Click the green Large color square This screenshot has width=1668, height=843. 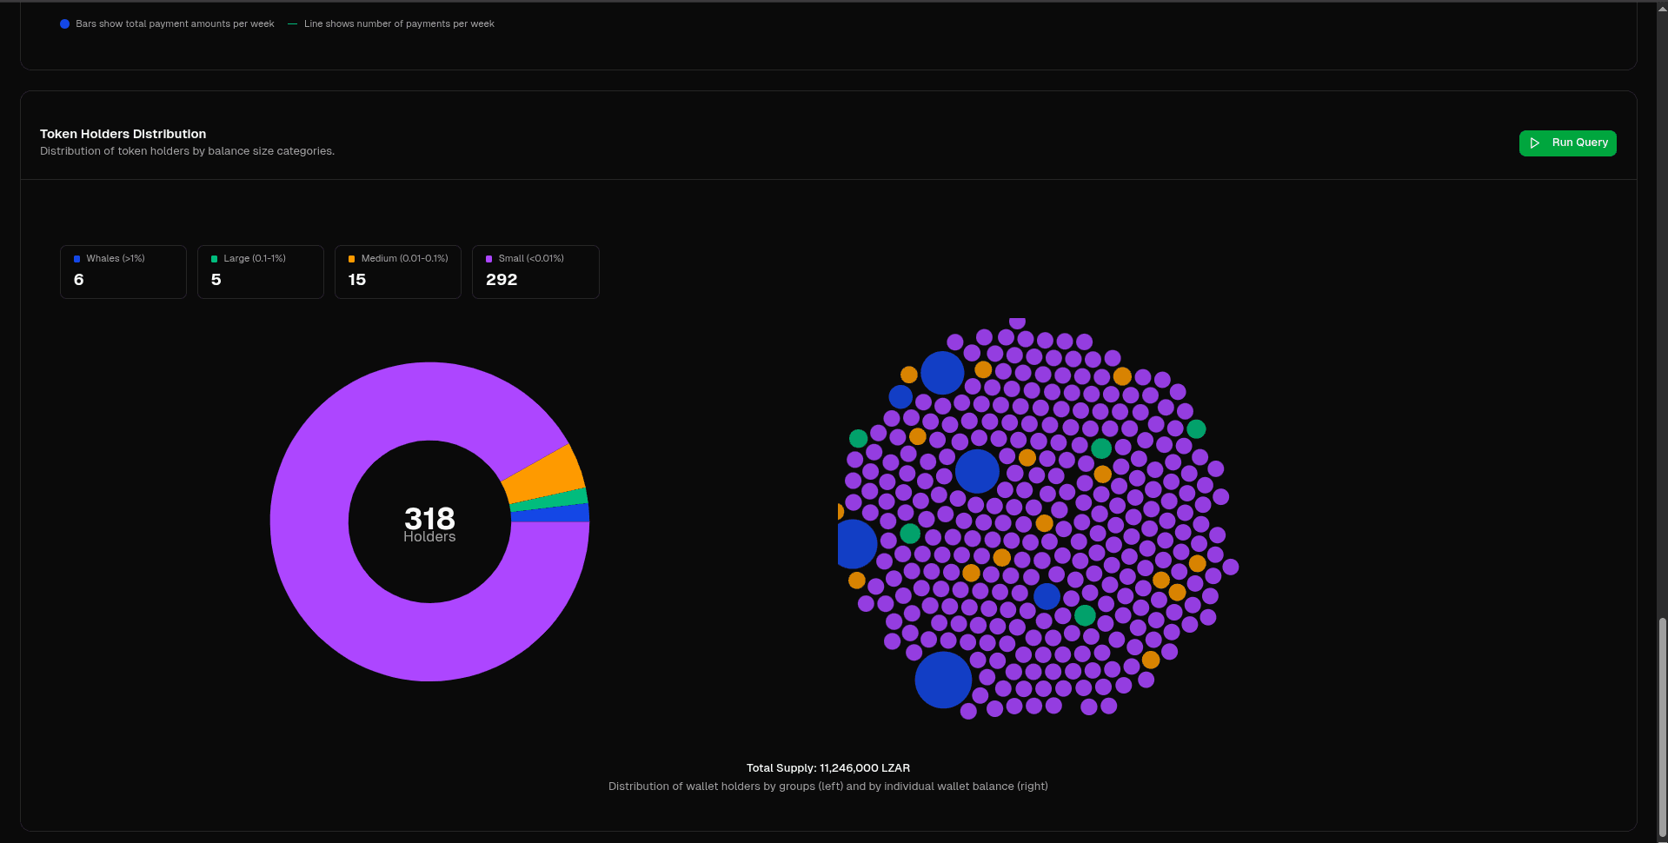coord(215,259)
